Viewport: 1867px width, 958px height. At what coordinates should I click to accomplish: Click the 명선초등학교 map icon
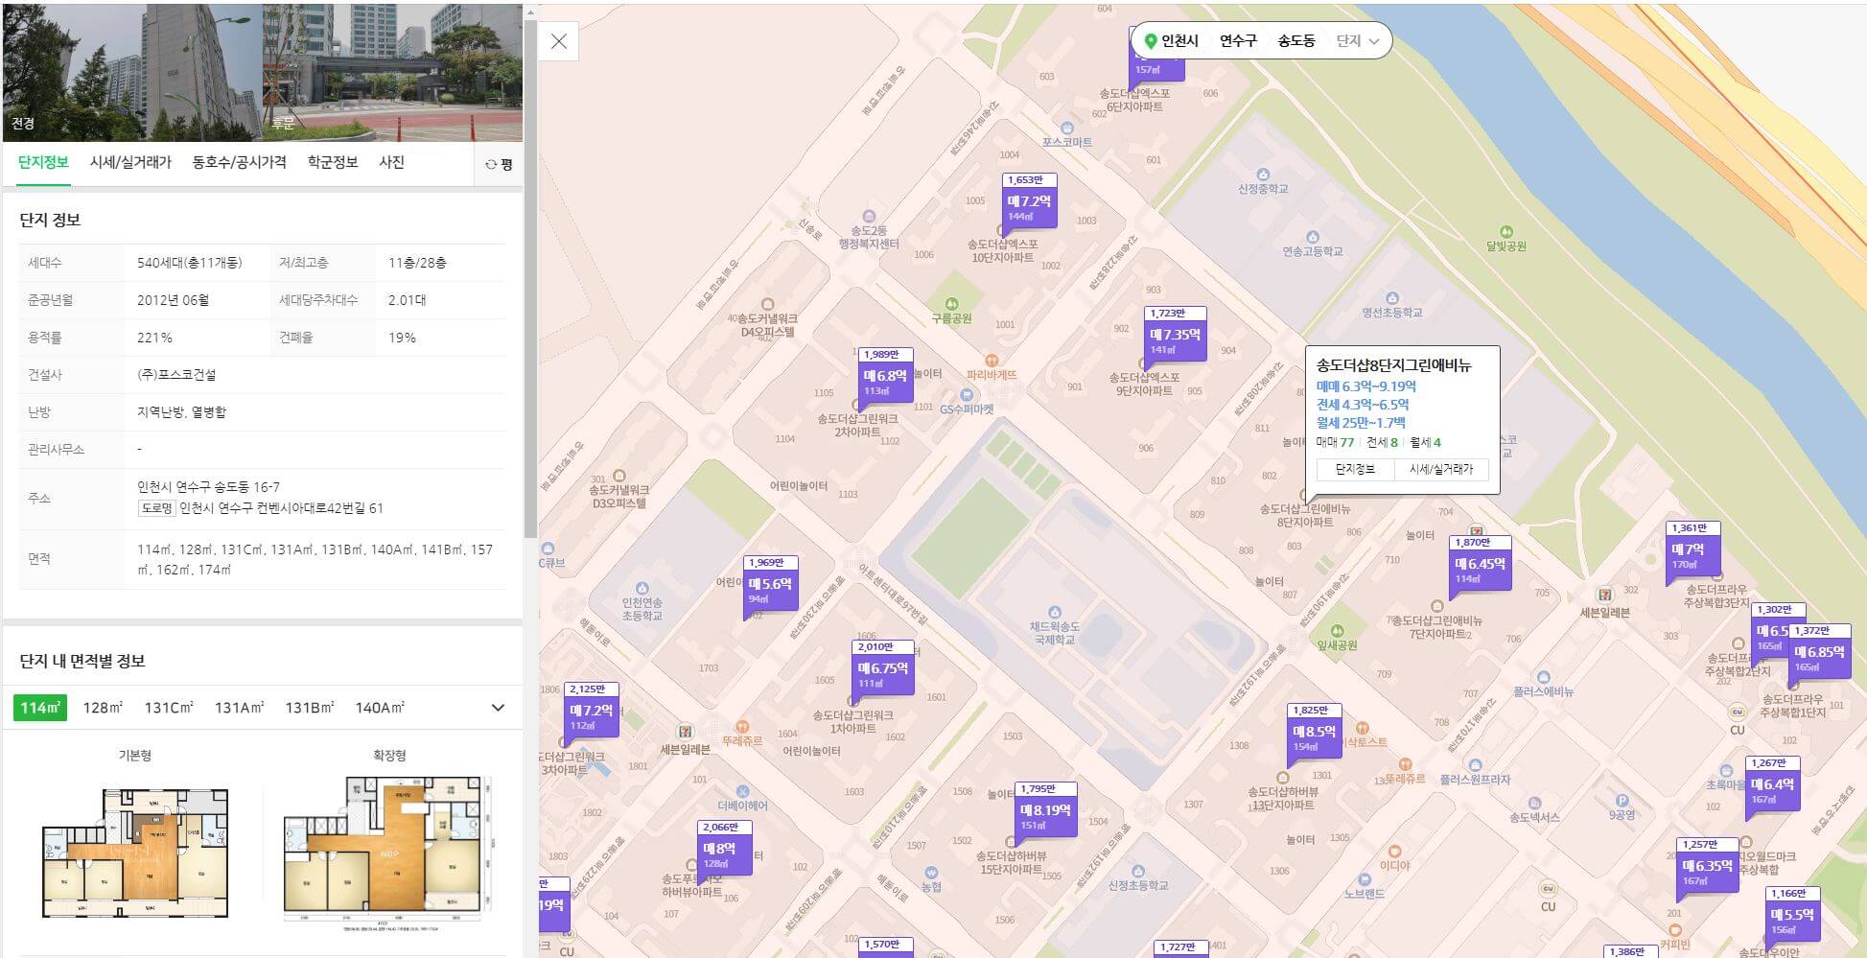tap(1391, 298)
